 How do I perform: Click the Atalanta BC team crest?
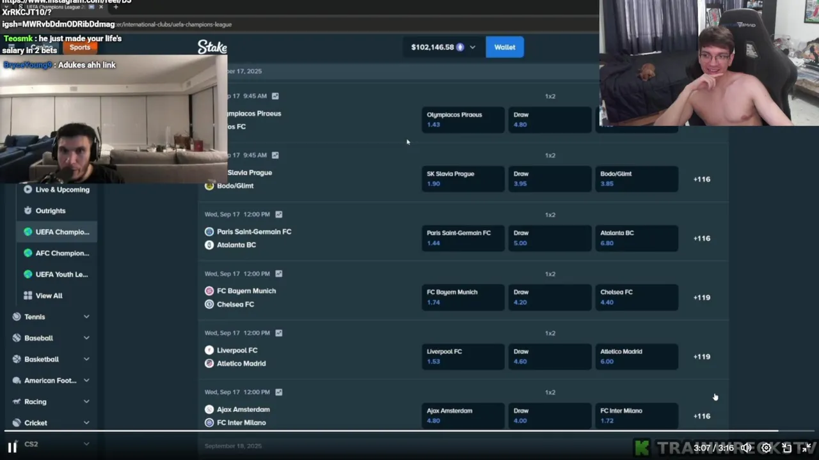point(209,245)
